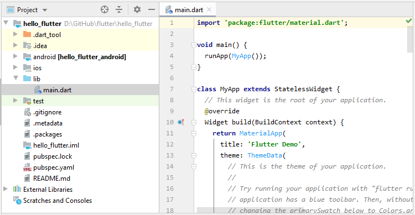
Task: Close the main.dart tab
Action: 209,9
